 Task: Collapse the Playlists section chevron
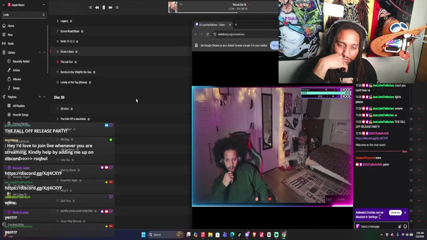(44, 97)
